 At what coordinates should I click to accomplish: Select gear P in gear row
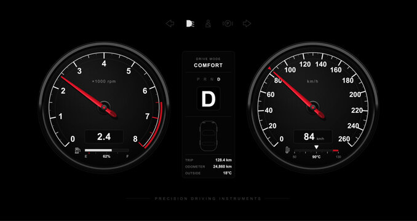[x=198, y=79]
